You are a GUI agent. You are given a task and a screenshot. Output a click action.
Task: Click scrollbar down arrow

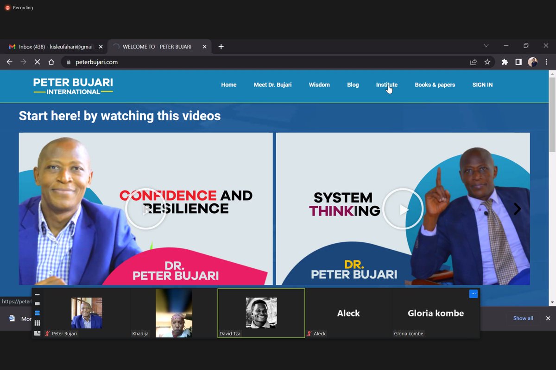552,302
